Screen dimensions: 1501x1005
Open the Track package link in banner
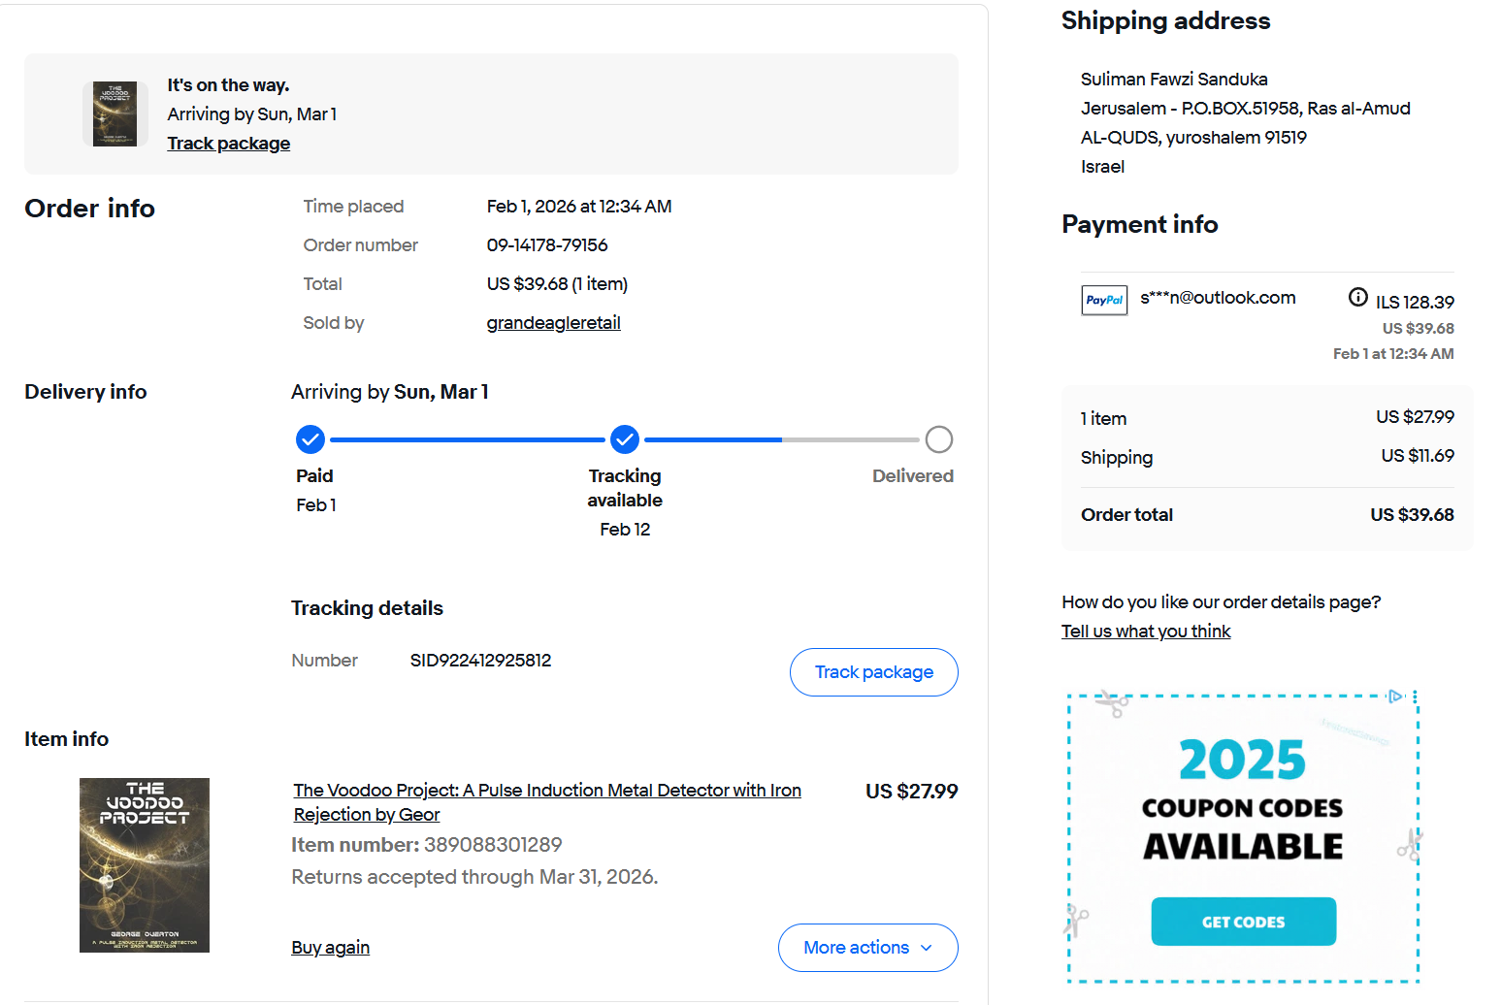228,144
